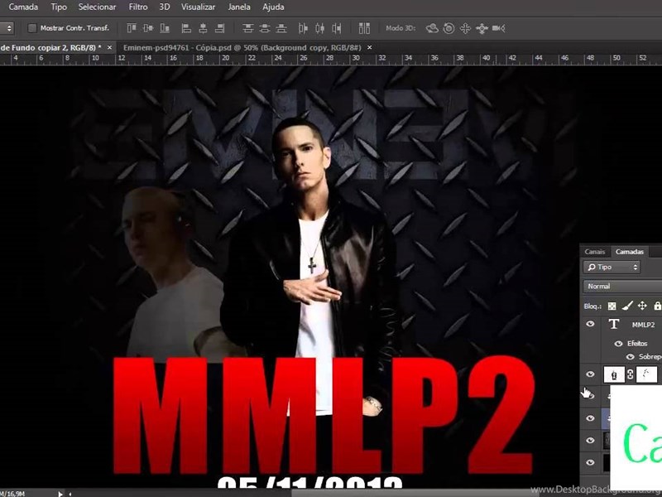Align left edges using the options bar icon
The height and width of the screenshot is (497, 662).
coord(186,28)
